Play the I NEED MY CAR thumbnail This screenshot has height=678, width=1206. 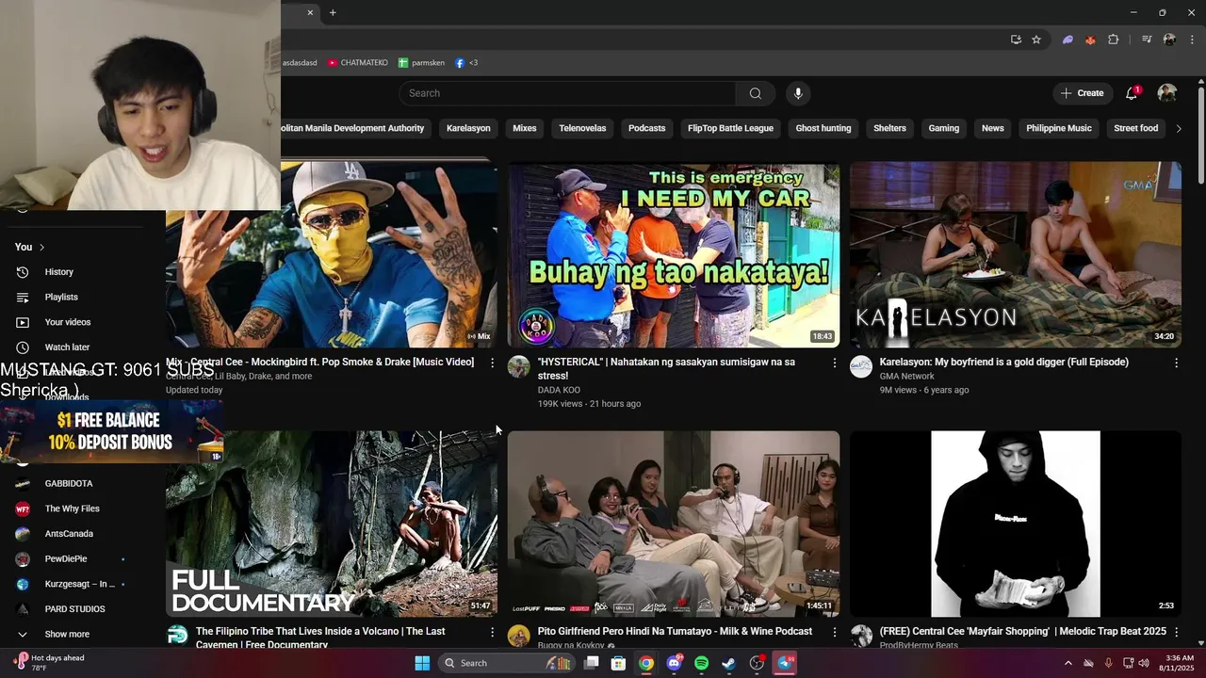(673, 254)
